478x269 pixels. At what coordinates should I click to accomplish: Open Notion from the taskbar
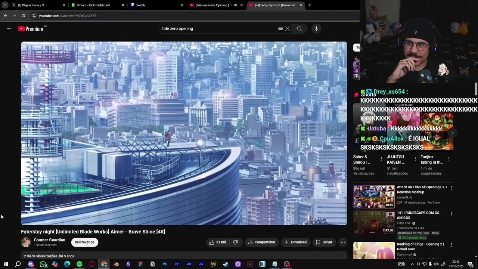tap(153, 264)
